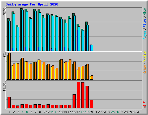Click day label 10 on the x-axis
Viewport: 148px width, 115px height.
tap(48, 112)
